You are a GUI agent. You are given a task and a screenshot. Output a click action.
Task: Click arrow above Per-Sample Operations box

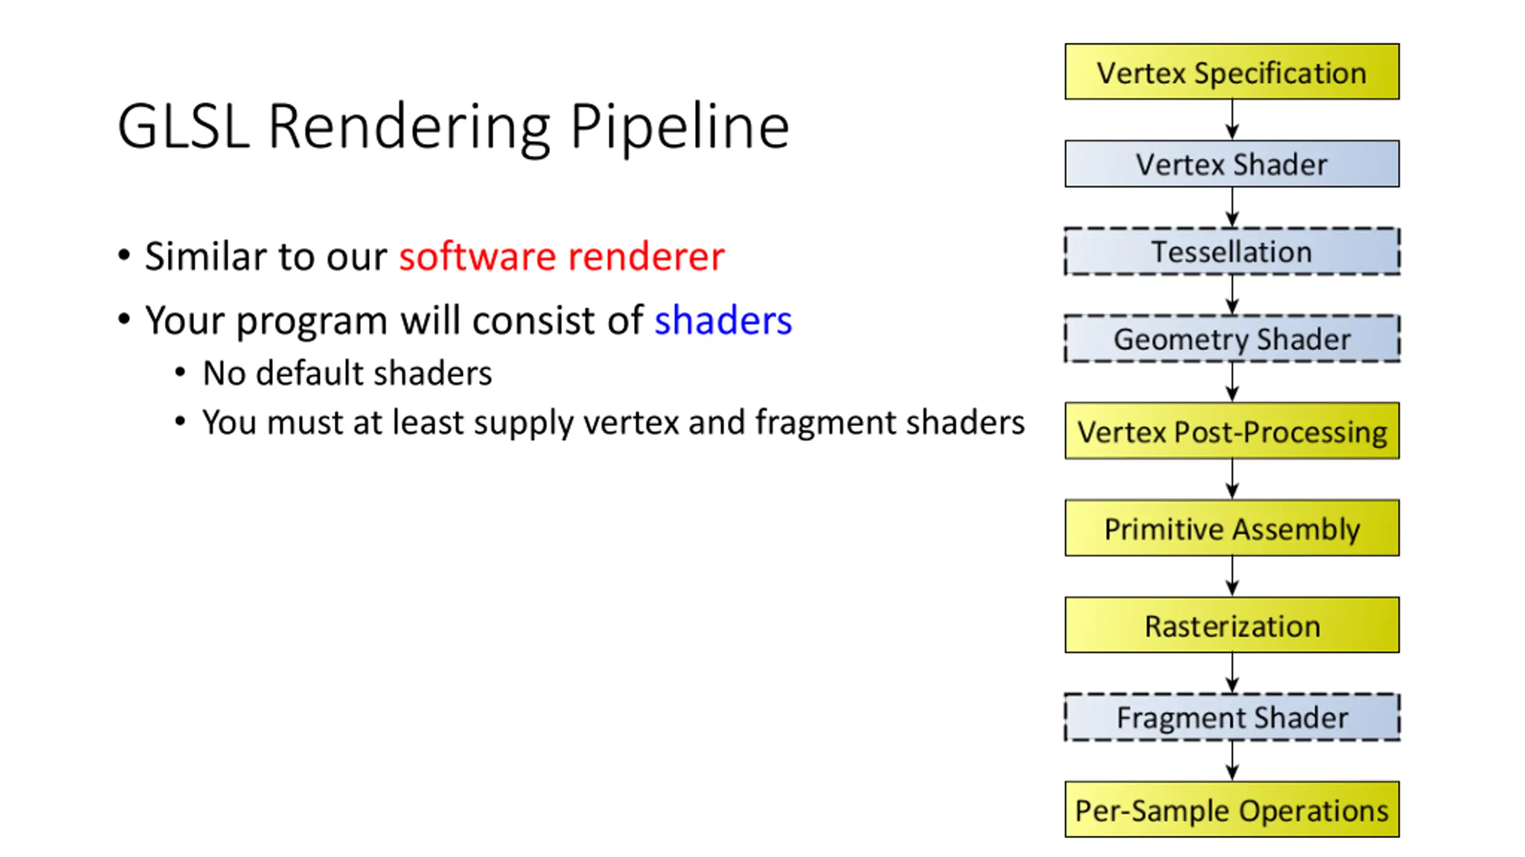point(1232,761)
